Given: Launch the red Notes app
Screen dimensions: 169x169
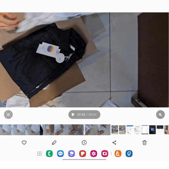Looking at the screenshot, I should 82,153.
